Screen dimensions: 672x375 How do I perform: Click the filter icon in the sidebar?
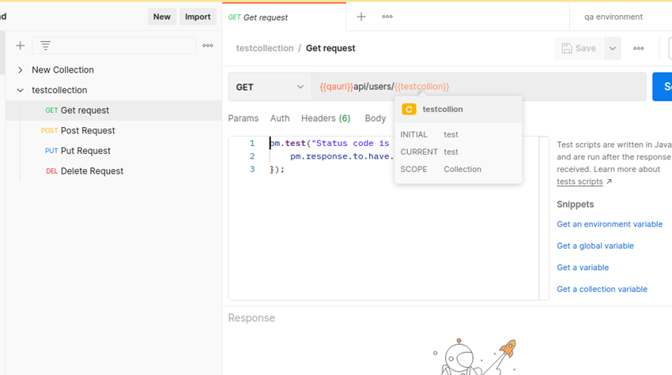[x=46, y=46]
